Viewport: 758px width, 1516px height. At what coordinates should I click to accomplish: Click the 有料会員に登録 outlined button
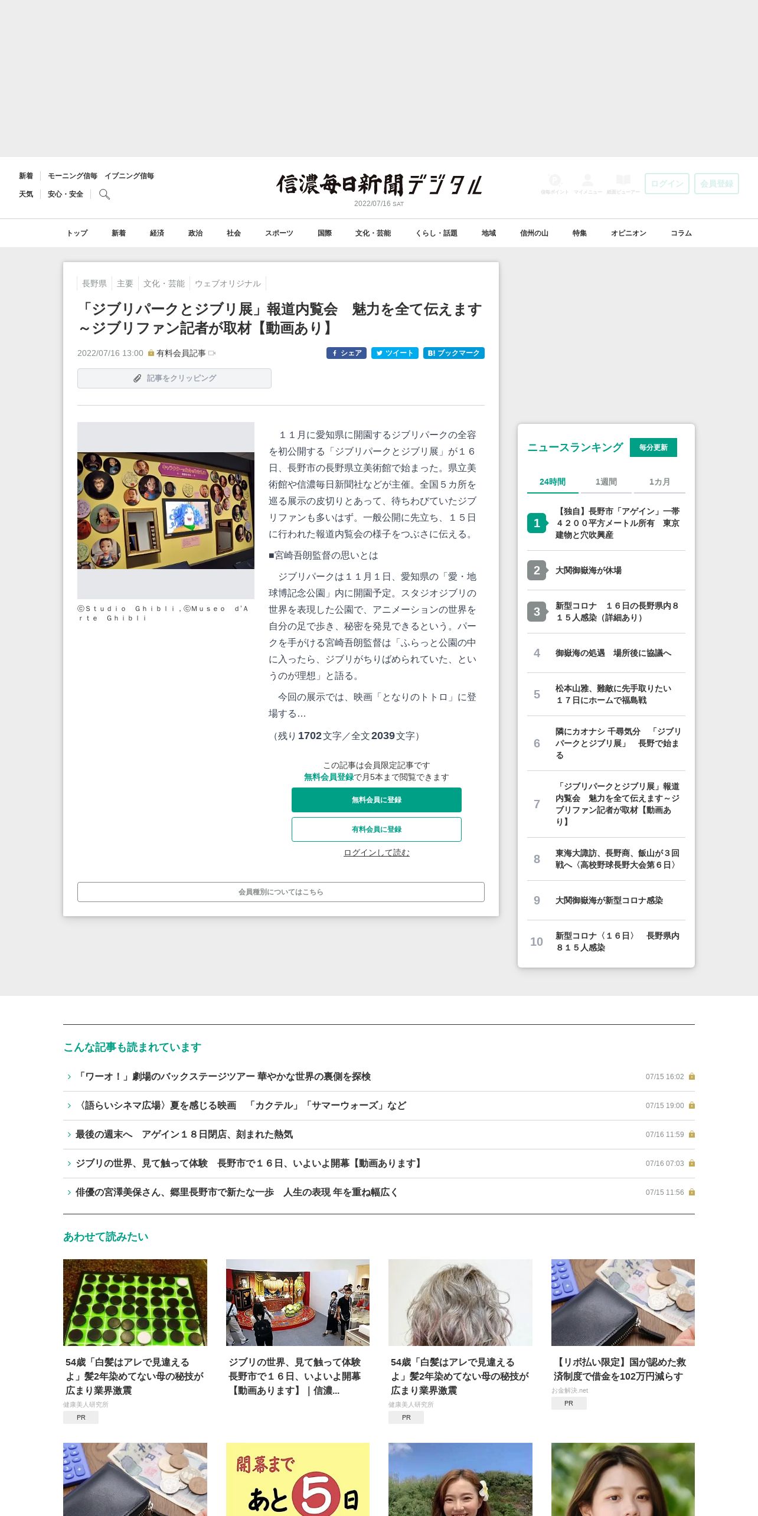pos(377,829)
